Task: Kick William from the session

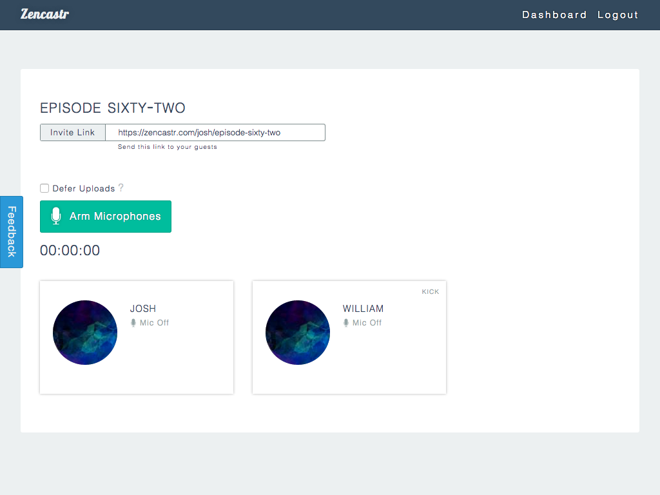Action: (x=430, y=292)
